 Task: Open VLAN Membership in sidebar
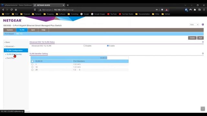coord(14,54)
